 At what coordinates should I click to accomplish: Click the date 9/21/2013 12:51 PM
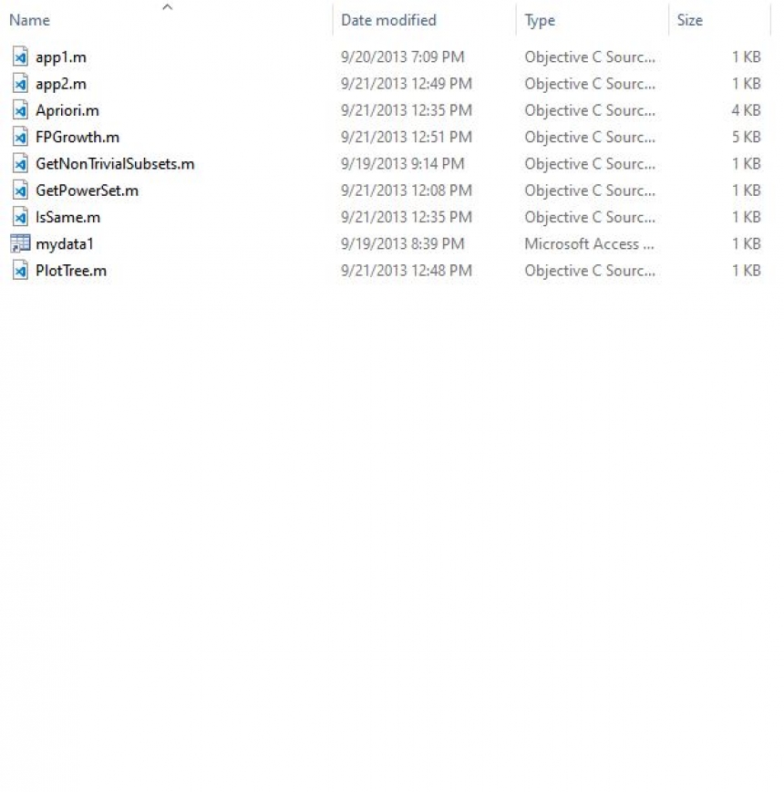click(x=407, y=137)
